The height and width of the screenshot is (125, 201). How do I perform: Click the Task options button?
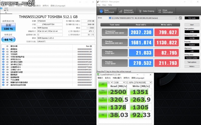192,62
